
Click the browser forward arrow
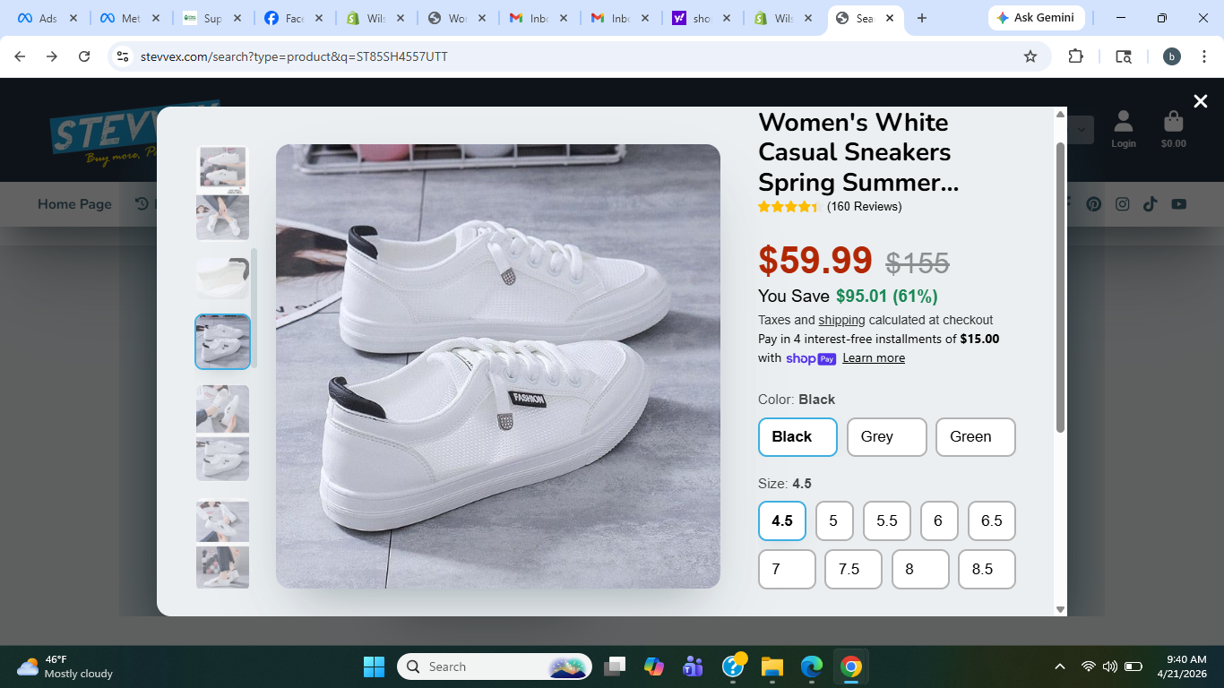(x=52, y=56)
